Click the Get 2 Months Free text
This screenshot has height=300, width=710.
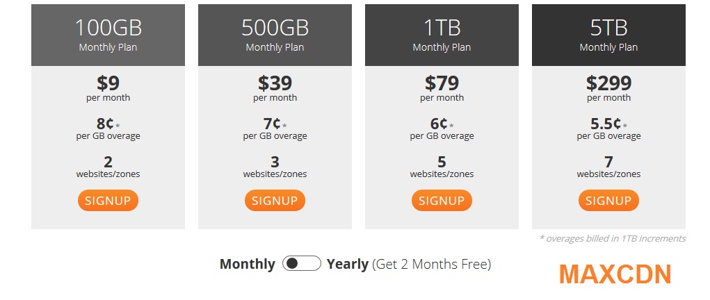click(432, 264)
